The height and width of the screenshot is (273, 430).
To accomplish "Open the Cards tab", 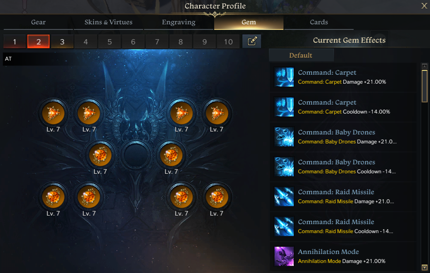I will [x=319, y=22].
